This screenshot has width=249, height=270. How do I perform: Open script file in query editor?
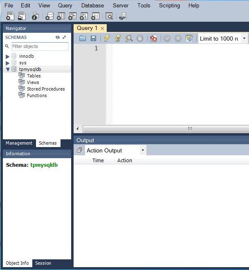point(83,38)
